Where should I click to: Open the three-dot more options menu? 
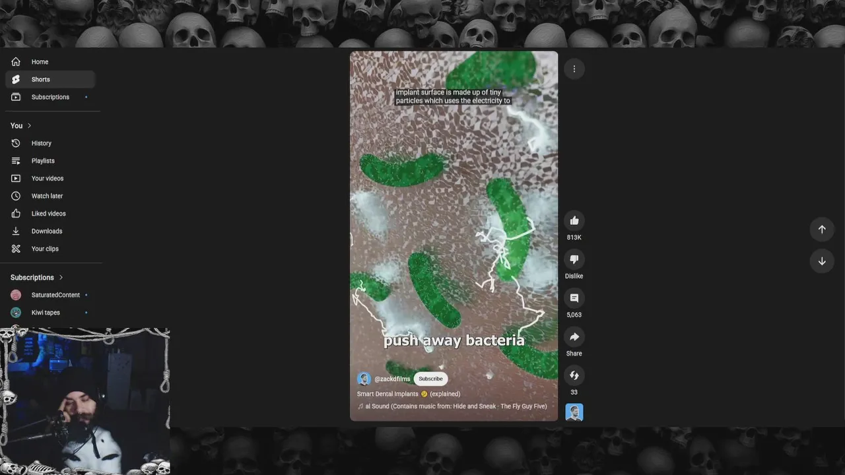coord(574,69)
